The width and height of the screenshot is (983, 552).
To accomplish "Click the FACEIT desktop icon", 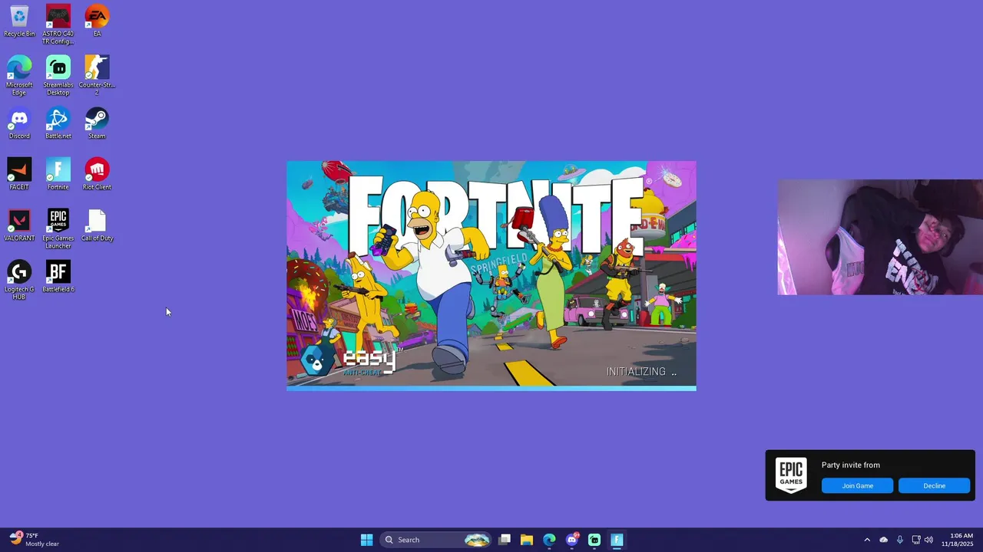I will (x=19, y=174).
